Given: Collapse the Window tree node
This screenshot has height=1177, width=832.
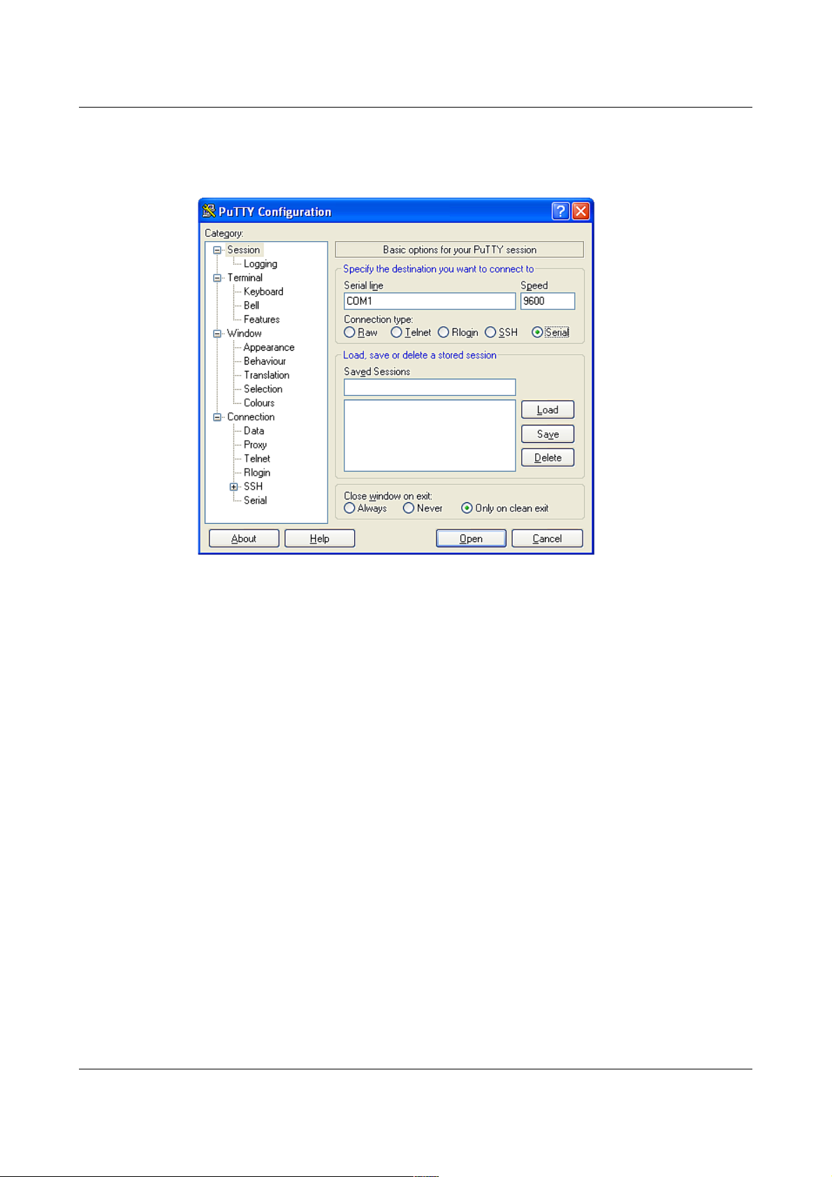Looking at the screenshot, I should [217, 334].
